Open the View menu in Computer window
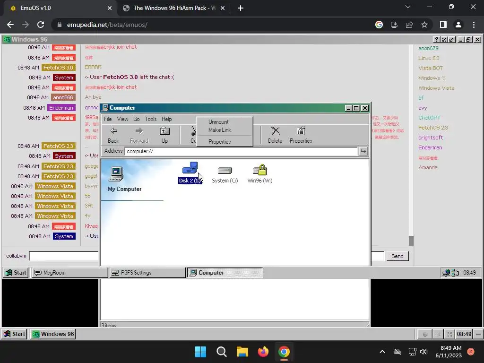 click(122, 119)
